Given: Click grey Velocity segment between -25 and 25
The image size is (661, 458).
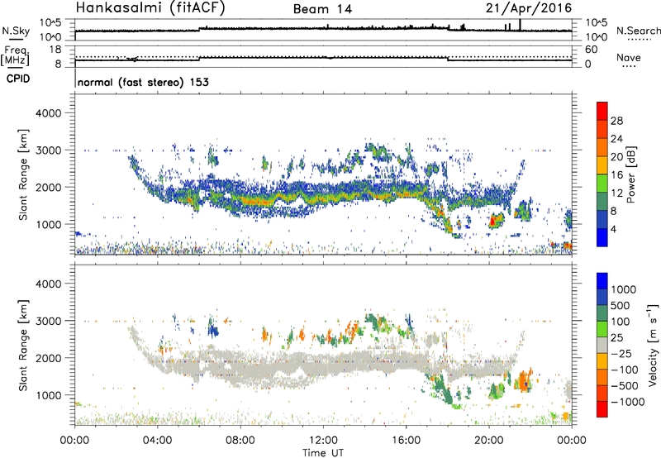Looking at the screenshot, I should click(602, 345).
